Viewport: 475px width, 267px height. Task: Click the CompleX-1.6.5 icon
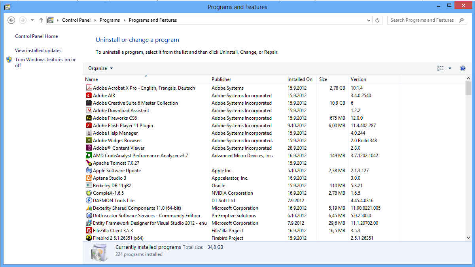pyautogui.click(x=89, y=193)
